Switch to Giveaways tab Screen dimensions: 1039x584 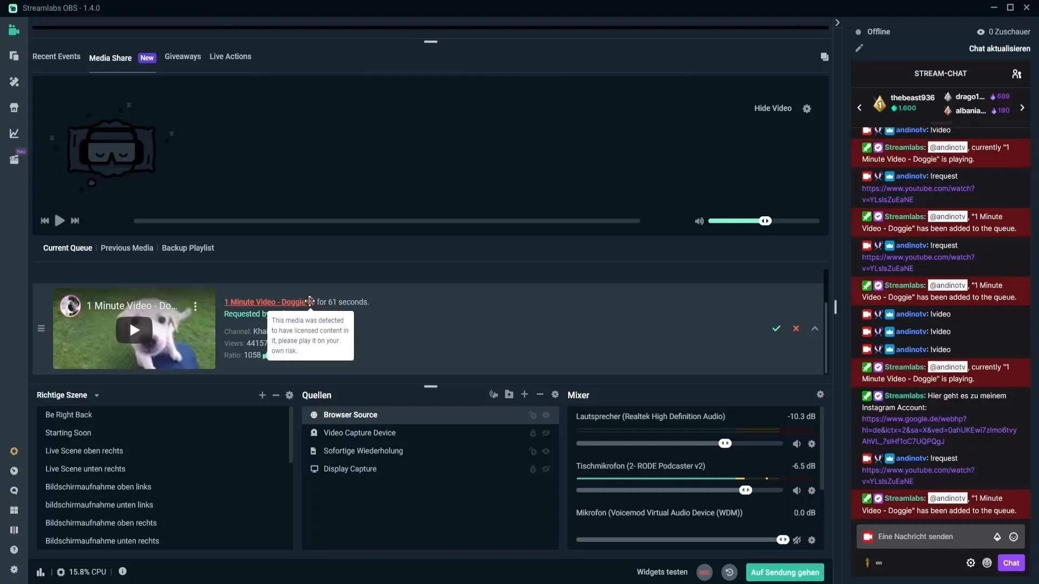click(x=182, y=57)
